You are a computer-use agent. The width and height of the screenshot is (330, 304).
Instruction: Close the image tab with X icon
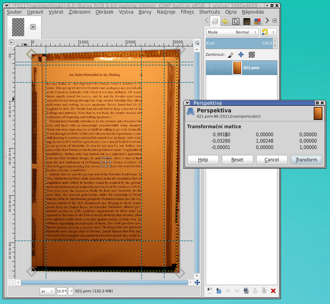[x=33, y=27]
